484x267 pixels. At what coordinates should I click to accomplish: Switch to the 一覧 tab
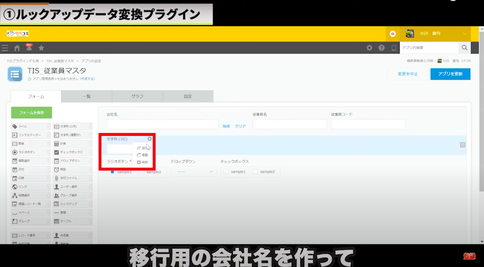pos(87,97)
